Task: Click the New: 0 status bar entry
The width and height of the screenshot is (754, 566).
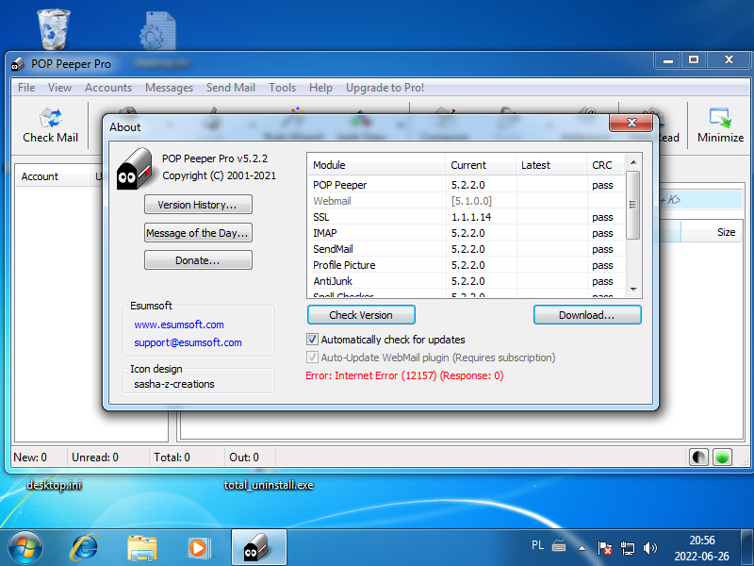Action: [30, 457]
